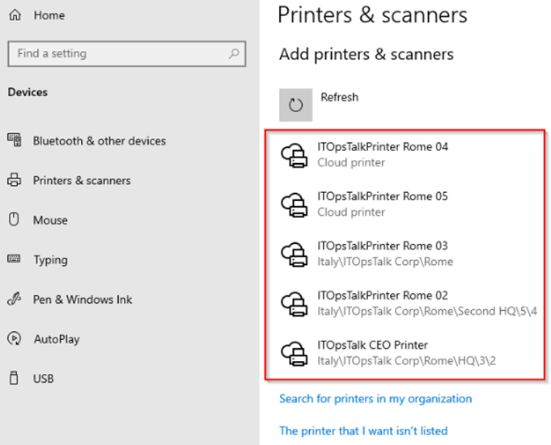Click the AutoPlay icon in sidebar

(14, 338)
